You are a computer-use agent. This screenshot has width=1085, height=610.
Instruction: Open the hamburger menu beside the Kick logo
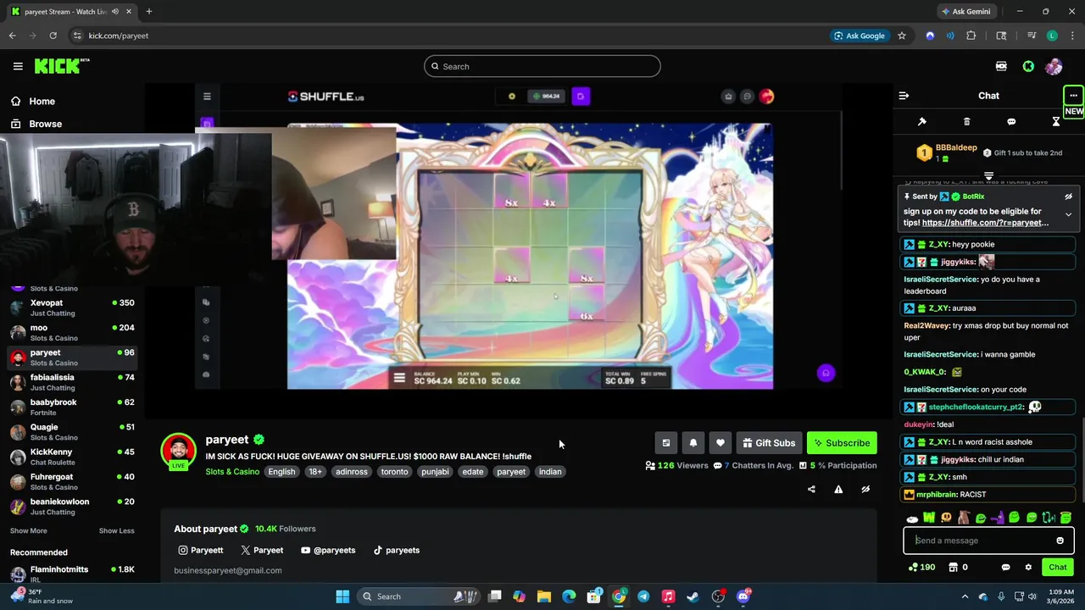tap(18, 66)
